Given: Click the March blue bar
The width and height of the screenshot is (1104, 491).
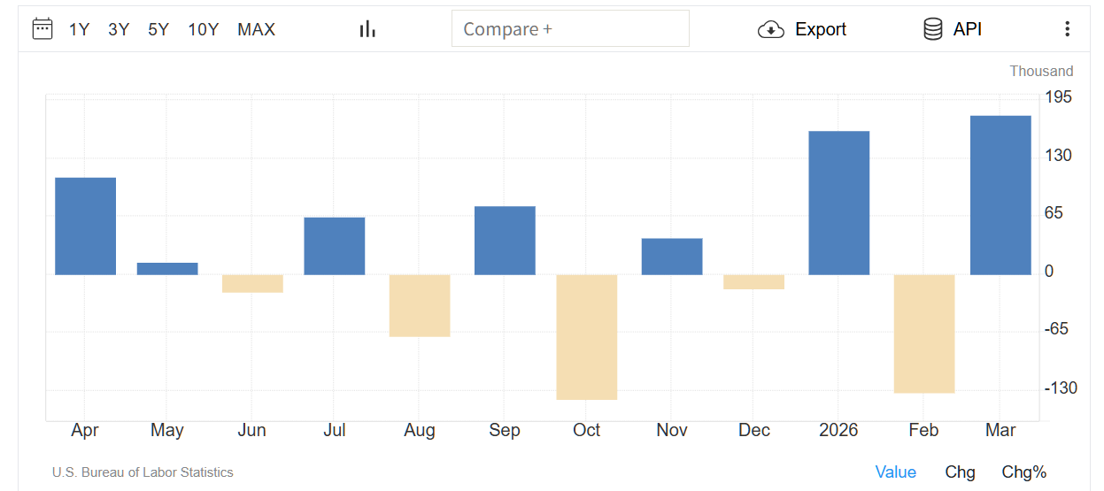Looking at the screenshot, I should [1000, 196].
